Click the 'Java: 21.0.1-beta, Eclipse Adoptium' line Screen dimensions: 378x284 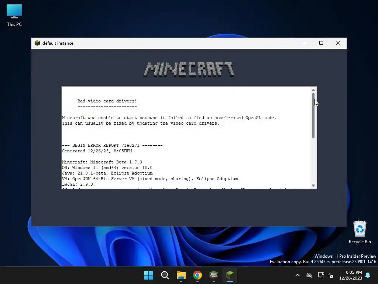(x=107, y=173)
